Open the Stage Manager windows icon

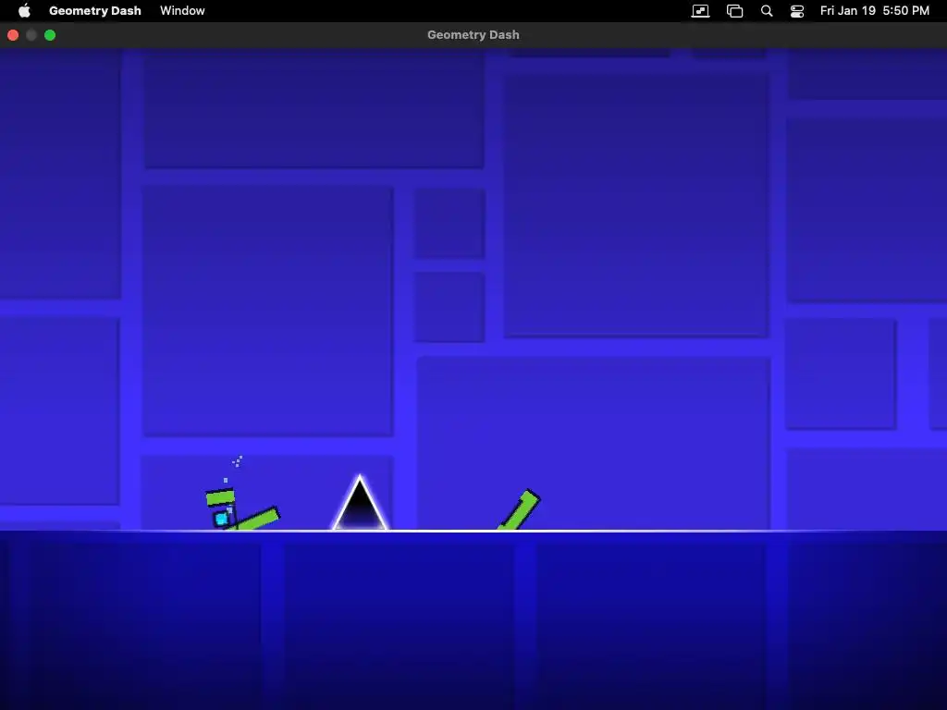[734, 11]
